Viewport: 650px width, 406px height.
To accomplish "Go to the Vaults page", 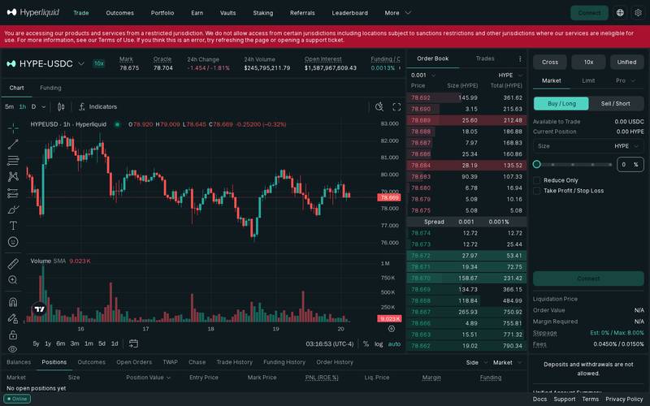I will (x=227, y=13).
